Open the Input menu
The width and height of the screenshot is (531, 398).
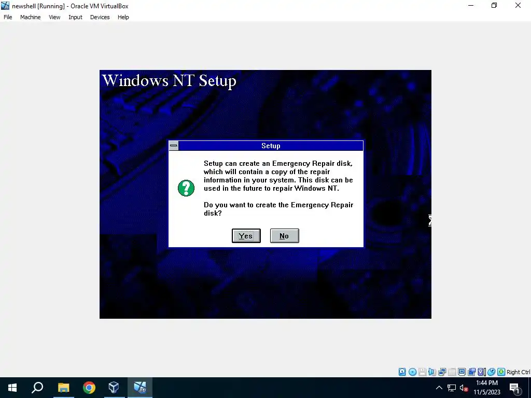tap(75, 17)
